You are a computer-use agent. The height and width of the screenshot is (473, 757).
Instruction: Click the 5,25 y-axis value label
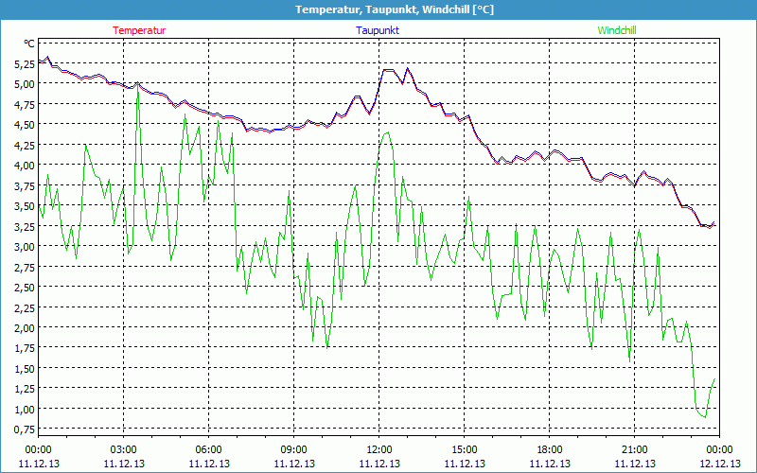pos(23,63)
